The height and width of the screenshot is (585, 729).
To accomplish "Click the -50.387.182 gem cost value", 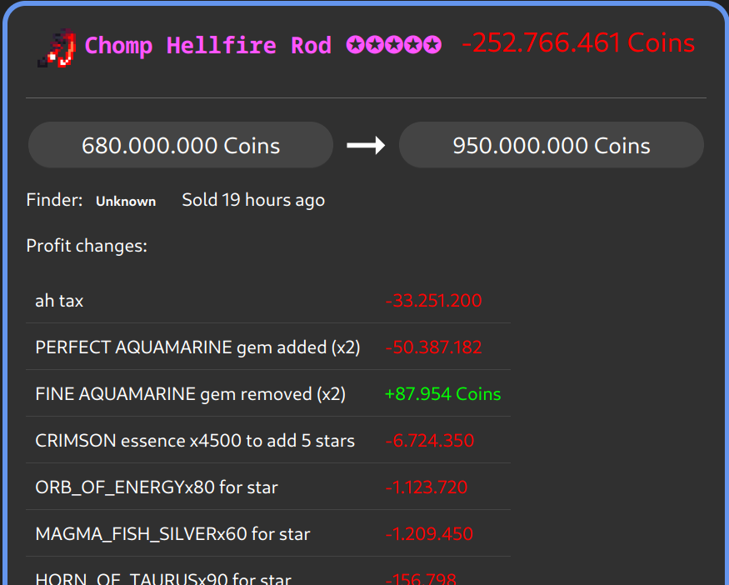I will click(x=433, y=347).
